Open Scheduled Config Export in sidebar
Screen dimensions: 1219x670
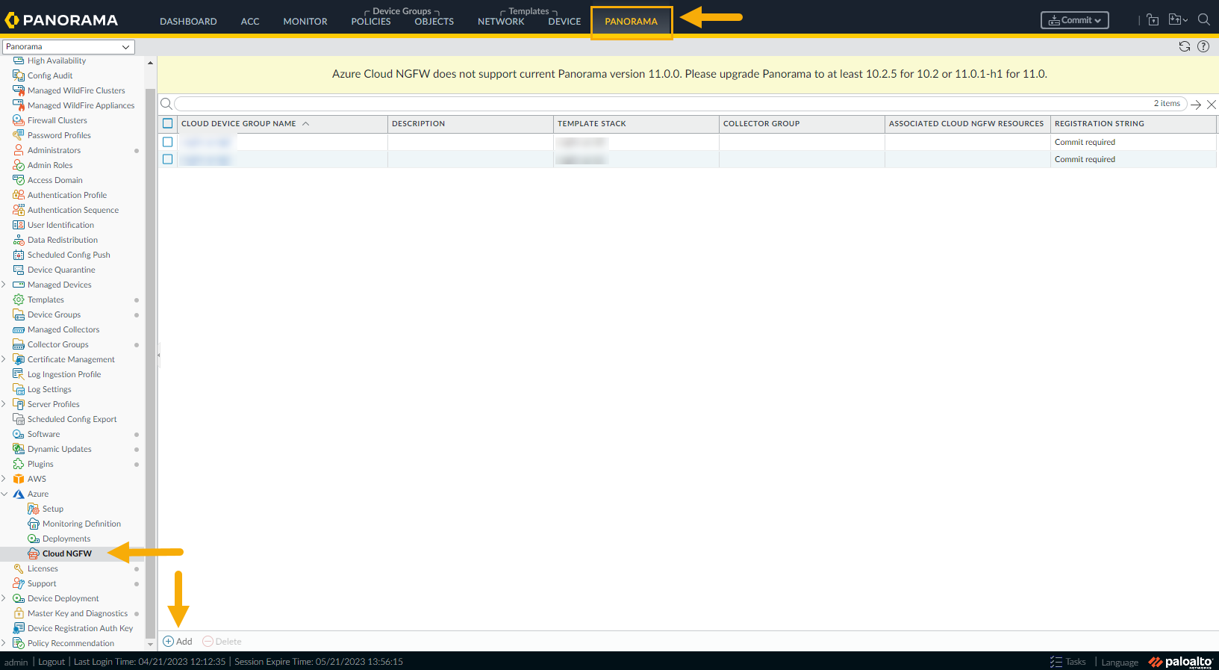coord(72,419)
